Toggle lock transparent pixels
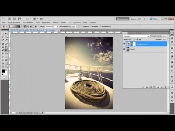The image size is (175, 131). pyautogui.click(x=132, y=39)
